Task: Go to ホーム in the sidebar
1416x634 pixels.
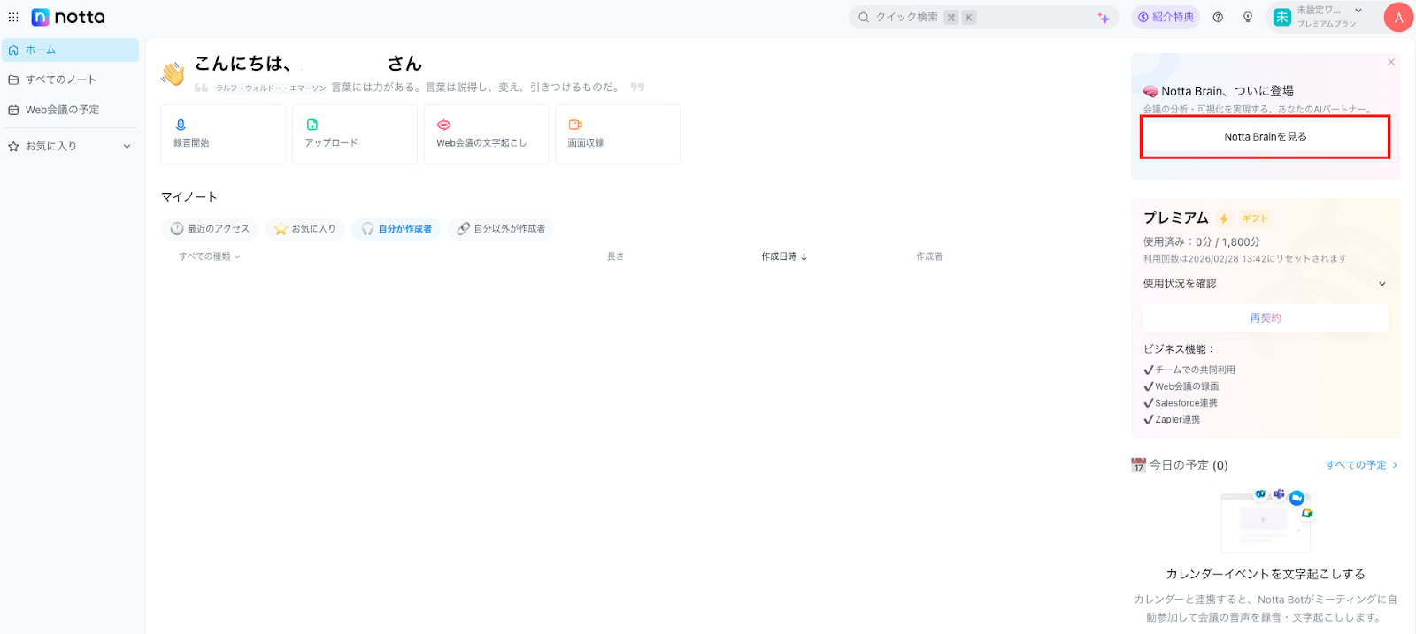Action: [x=70, y=50]
